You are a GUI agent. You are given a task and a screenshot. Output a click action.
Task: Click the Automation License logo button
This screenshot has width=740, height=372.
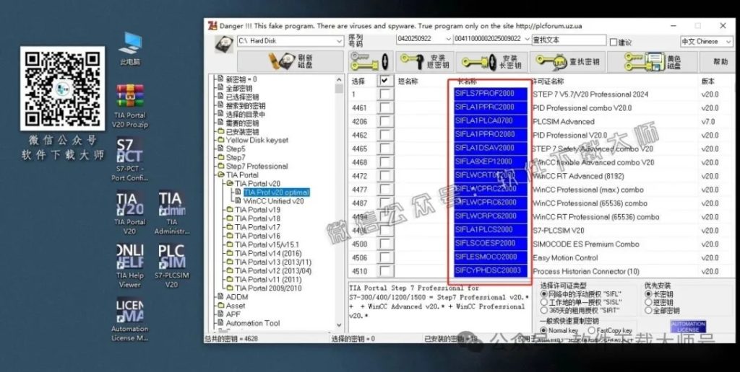[688, 327]
